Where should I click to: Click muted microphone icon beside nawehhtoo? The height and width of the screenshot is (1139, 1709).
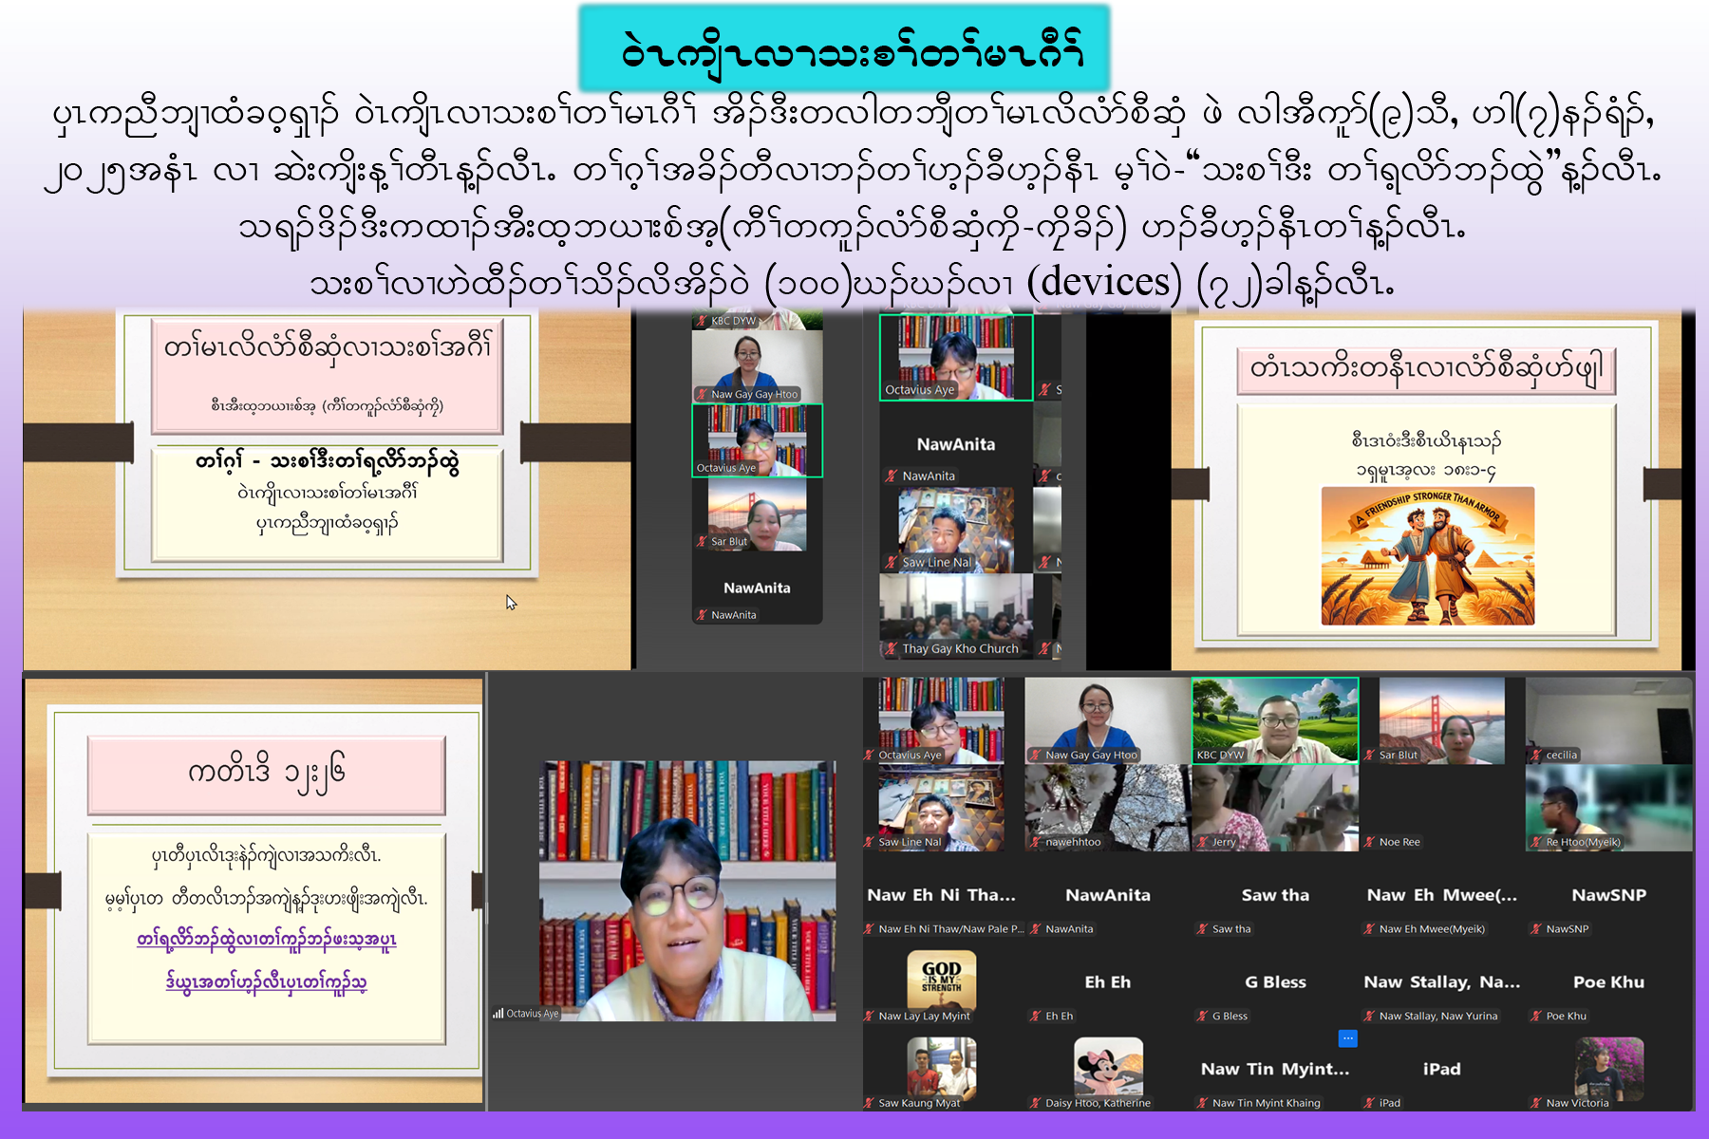(1036, 842)
